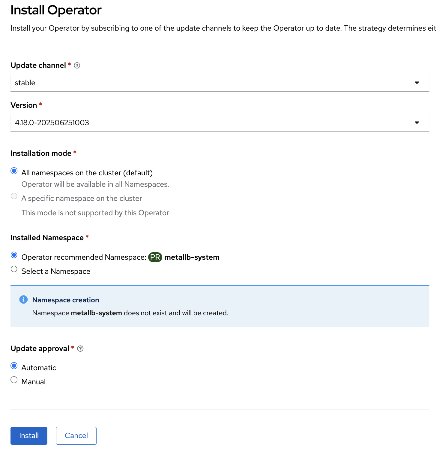The image size is (436, 451).
Task: Select Operator recommended Namespace option
Action: tap(14, 255)
